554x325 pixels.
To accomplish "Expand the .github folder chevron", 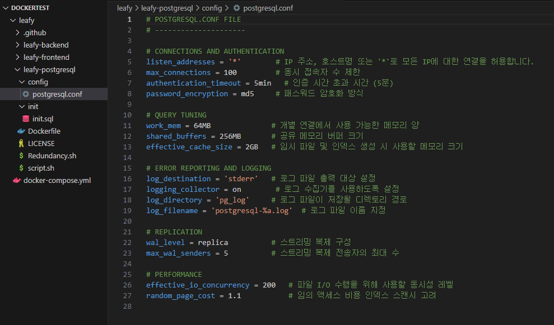I will tap(17, 33).
